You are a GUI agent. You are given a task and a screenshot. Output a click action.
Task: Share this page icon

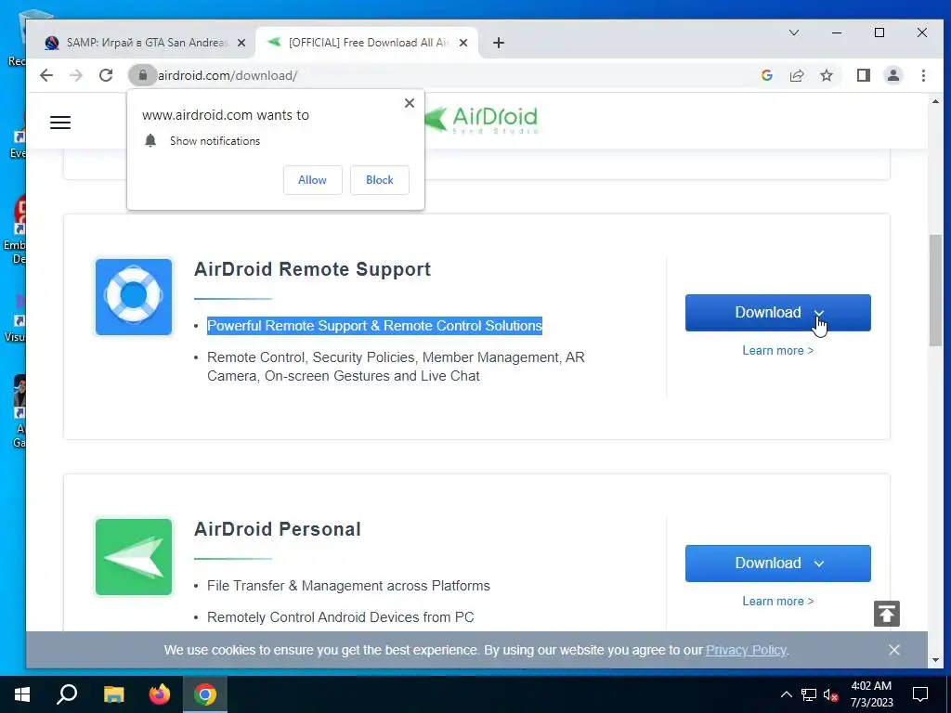(x=796, y=75)
